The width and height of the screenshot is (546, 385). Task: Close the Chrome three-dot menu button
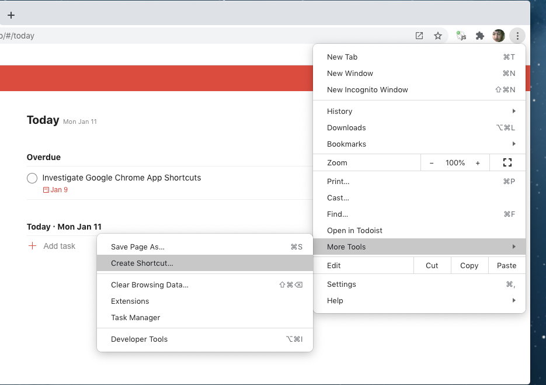pos(517,36)
